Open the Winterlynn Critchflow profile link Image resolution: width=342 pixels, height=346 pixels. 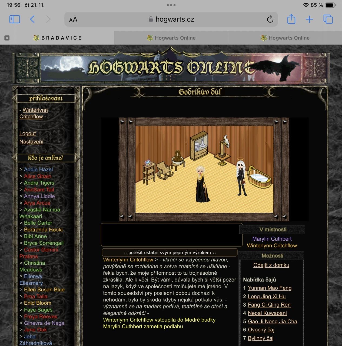pyautogui.click(x=34, y=113)
